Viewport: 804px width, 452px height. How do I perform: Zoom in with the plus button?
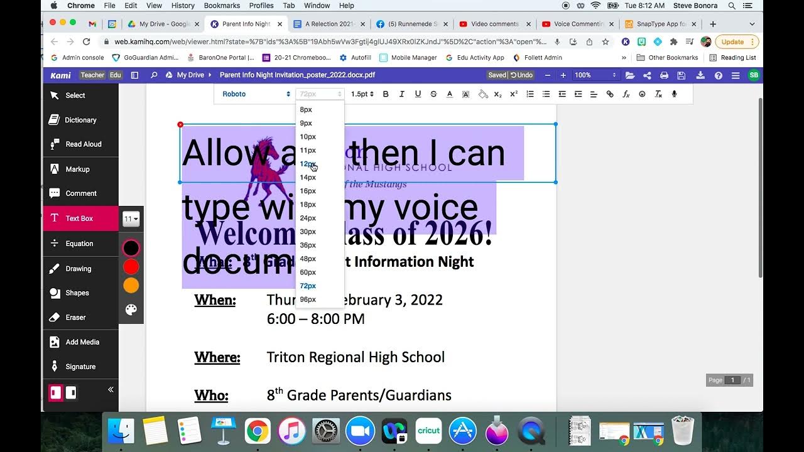pos(563,75)
